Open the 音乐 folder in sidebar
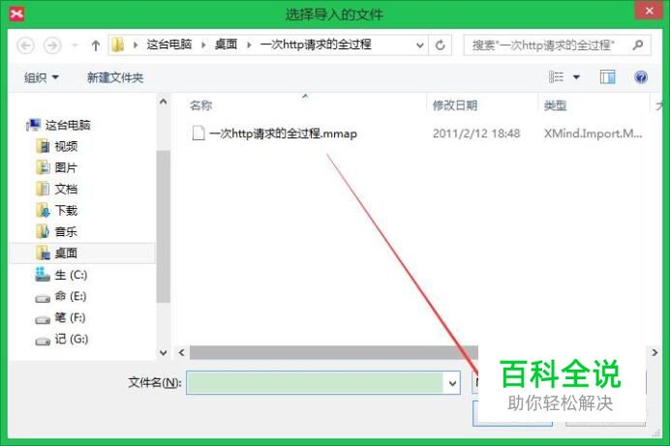This screenshot has height=446, width=670. (57, 232)
